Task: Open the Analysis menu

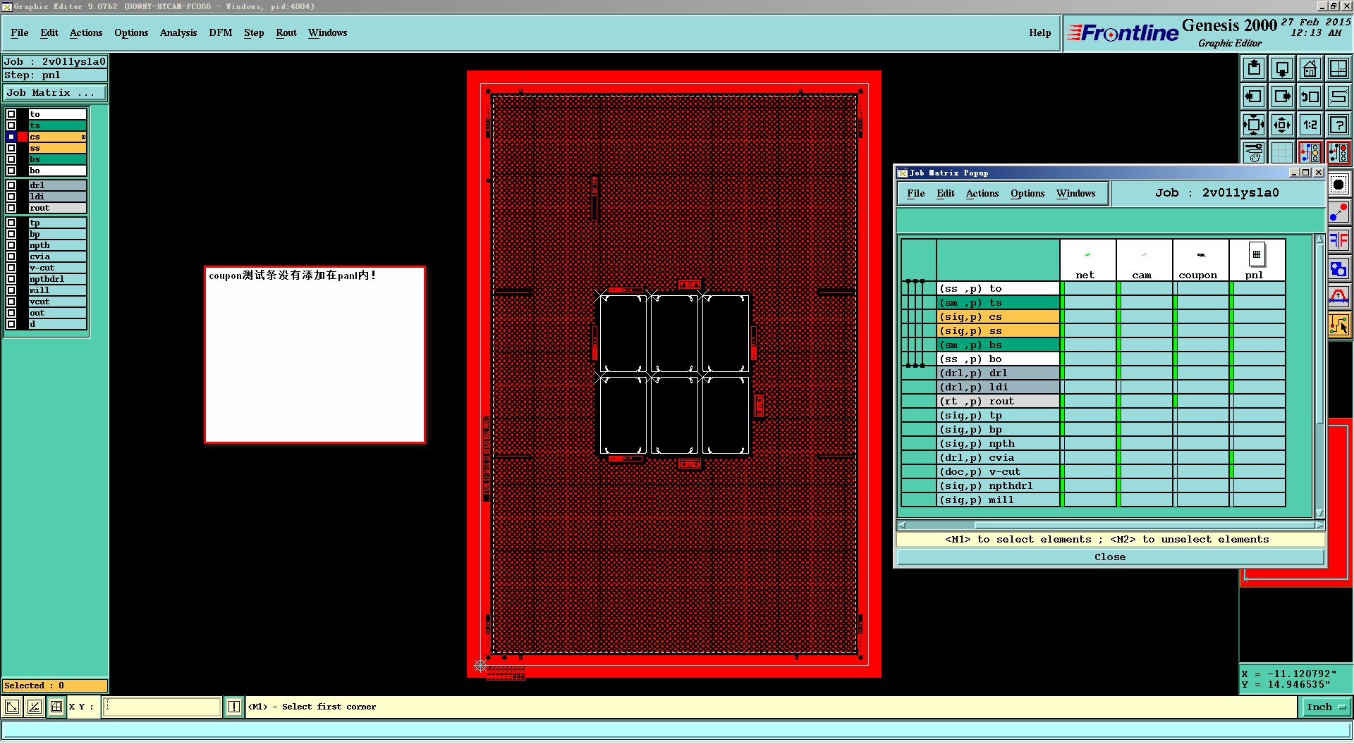Action: (x=178, y=33)
